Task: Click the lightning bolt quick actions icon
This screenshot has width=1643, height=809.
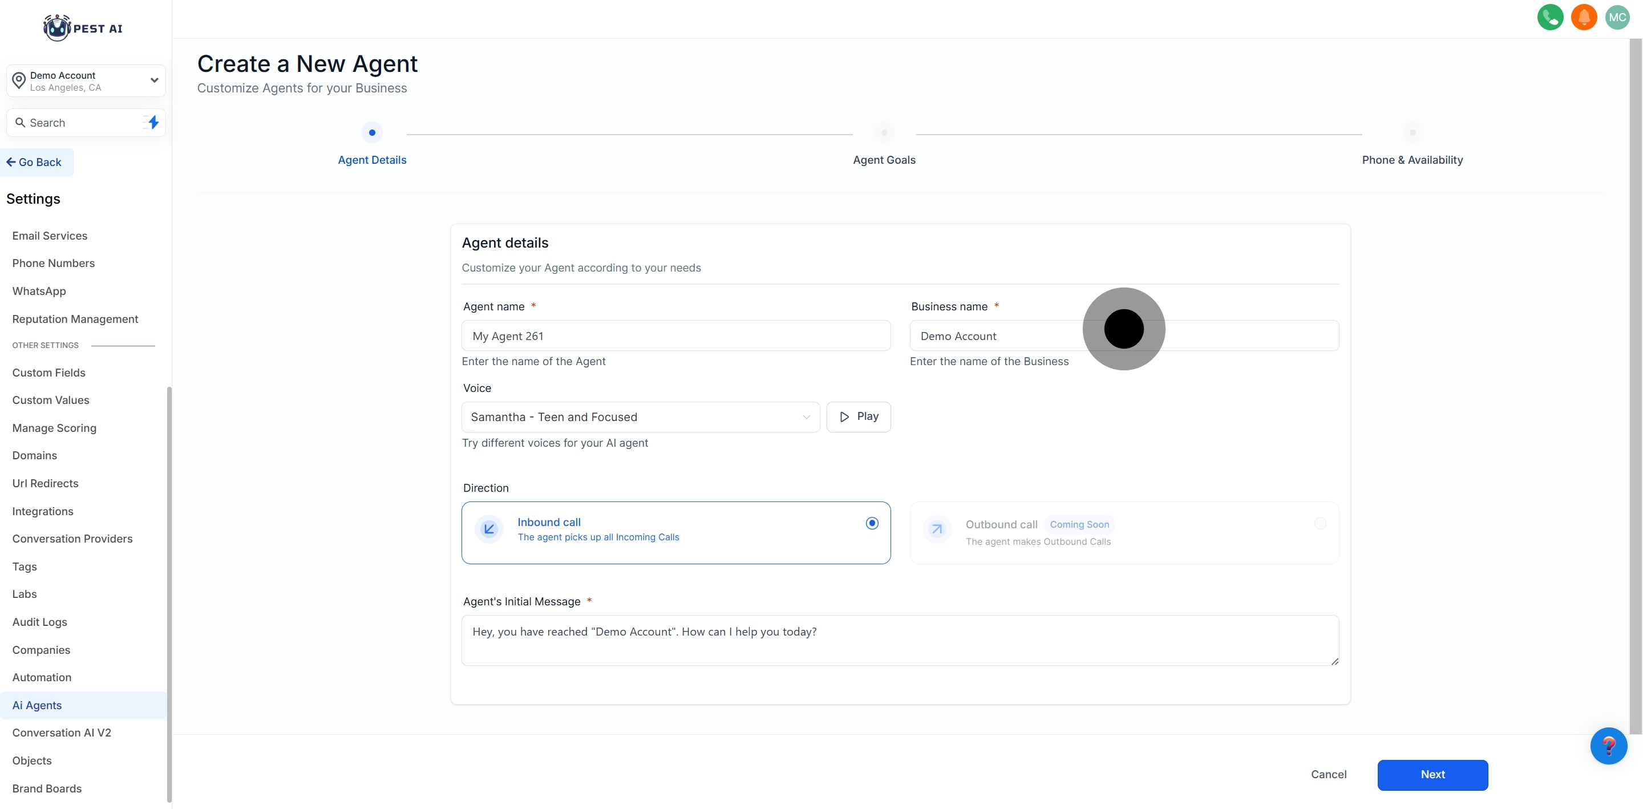Action: tap(153, 123)
